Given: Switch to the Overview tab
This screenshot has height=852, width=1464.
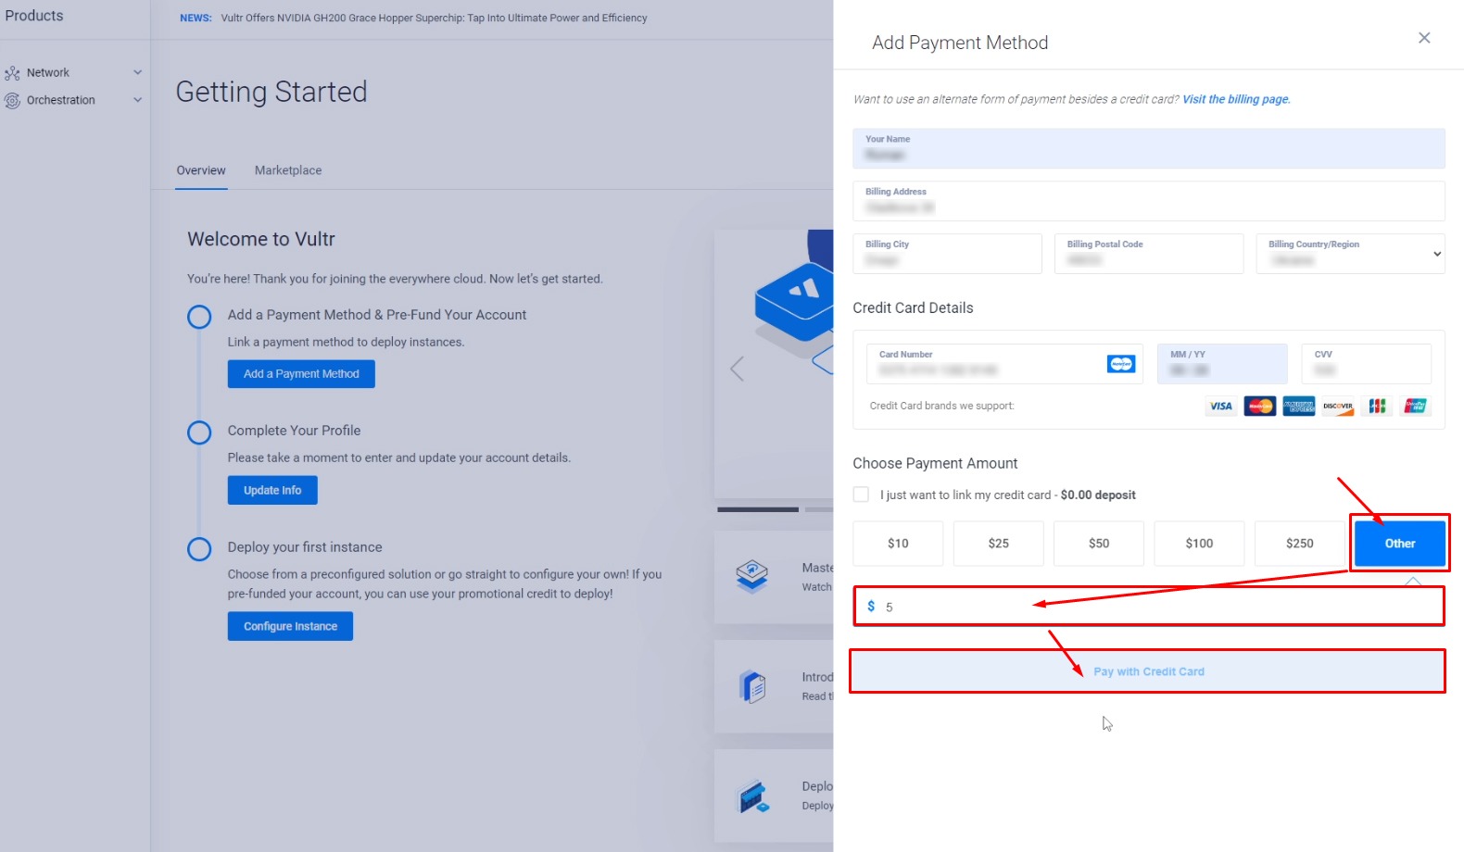Looking at the screenshot, I should point(201,170).
